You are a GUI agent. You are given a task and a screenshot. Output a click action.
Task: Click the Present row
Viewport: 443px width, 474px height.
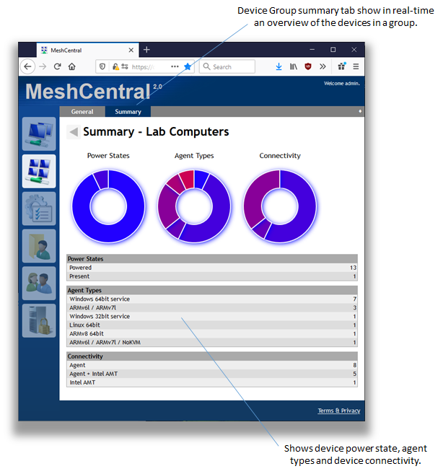pyautogui.click(x=212, y=276)
